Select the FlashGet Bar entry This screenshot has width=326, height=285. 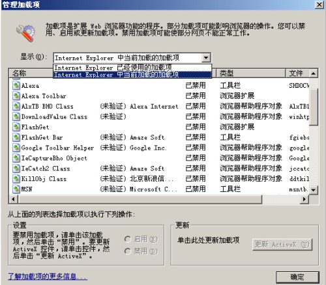42,137
